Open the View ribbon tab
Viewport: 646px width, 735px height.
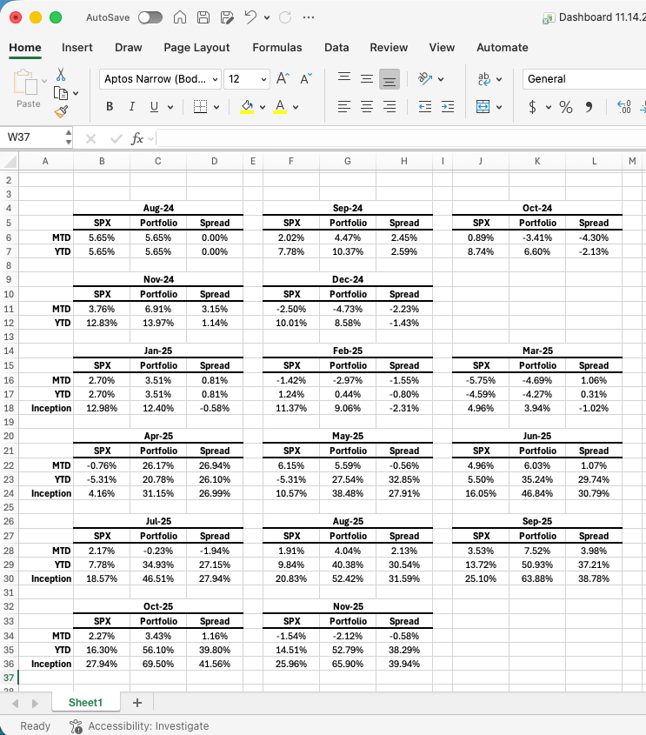(x=442, y=47)
